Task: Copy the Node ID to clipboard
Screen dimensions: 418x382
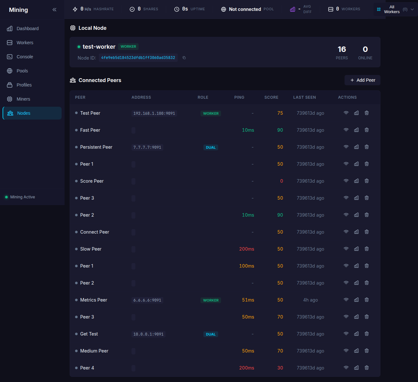Action: [x=184, y=58]
